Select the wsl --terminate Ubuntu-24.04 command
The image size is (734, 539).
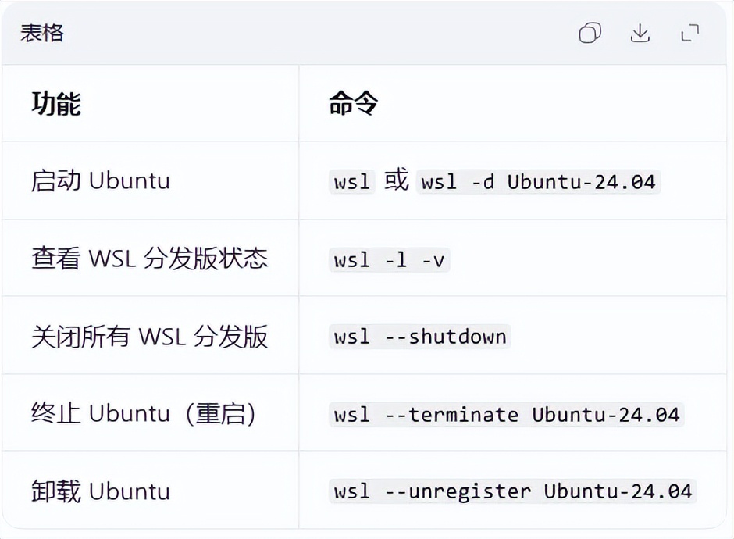point(506,414)
